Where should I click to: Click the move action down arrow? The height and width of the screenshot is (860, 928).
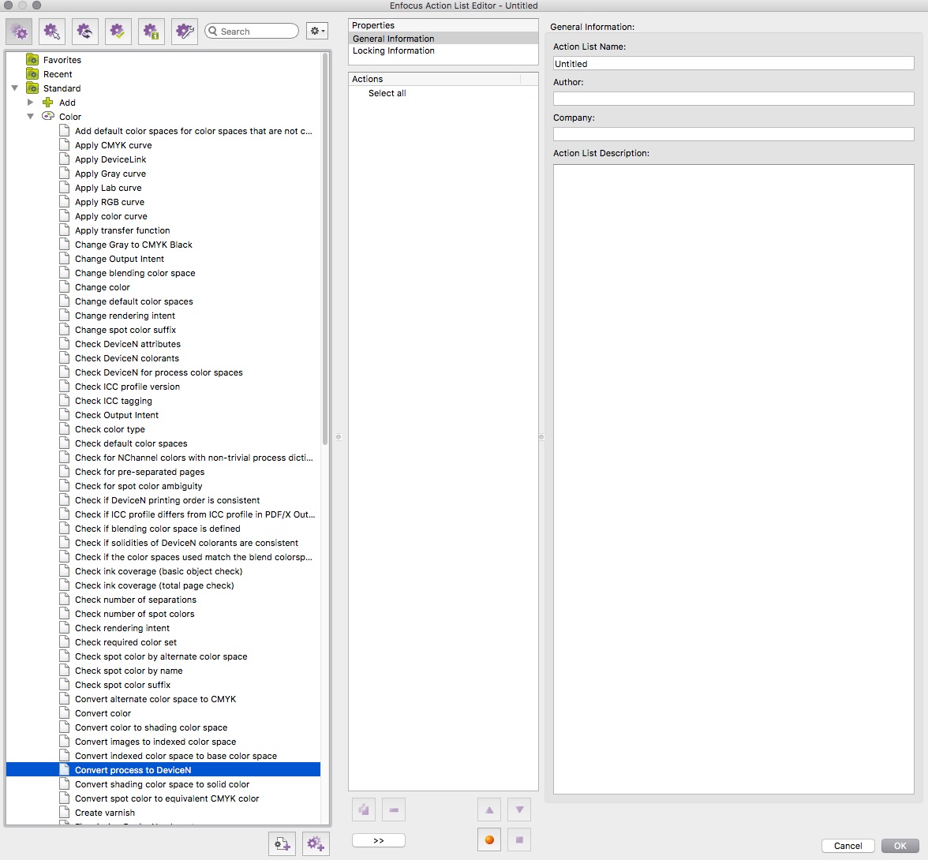click(x=519, y=810)
